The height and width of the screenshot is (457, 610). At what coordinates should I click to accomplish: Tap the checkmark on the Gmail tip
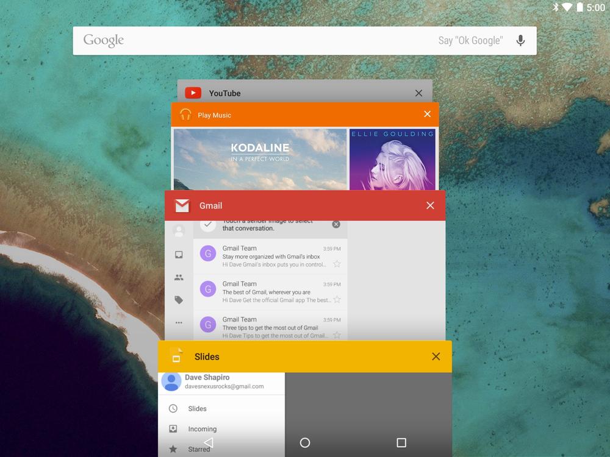208,225
